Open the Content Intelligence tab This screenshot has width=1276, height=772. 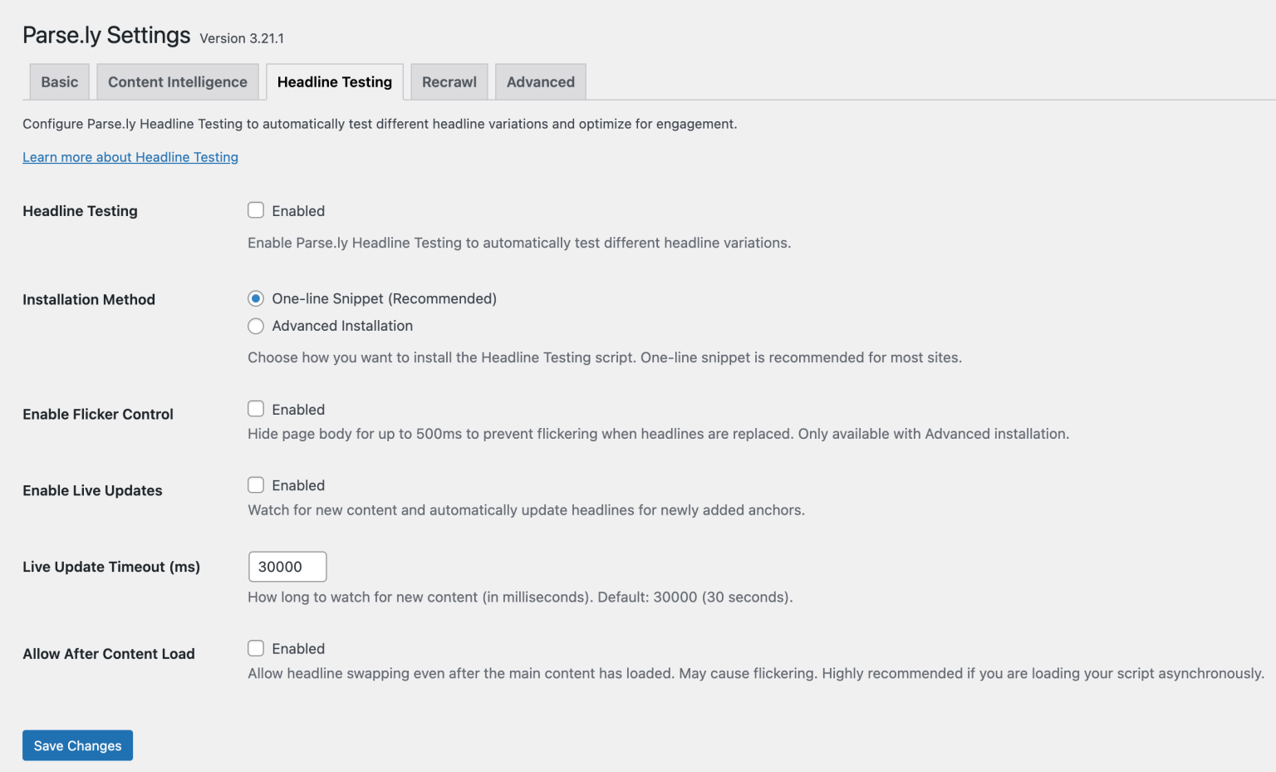(177, 81)
